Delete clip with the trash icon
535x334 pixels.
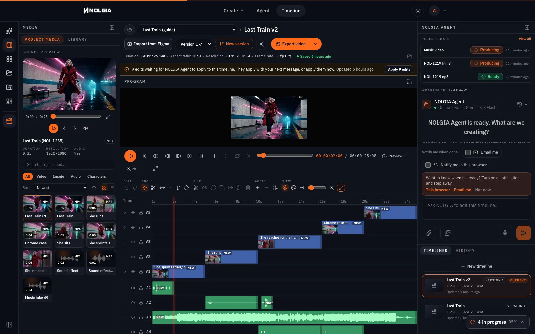[x=248, y=188]
